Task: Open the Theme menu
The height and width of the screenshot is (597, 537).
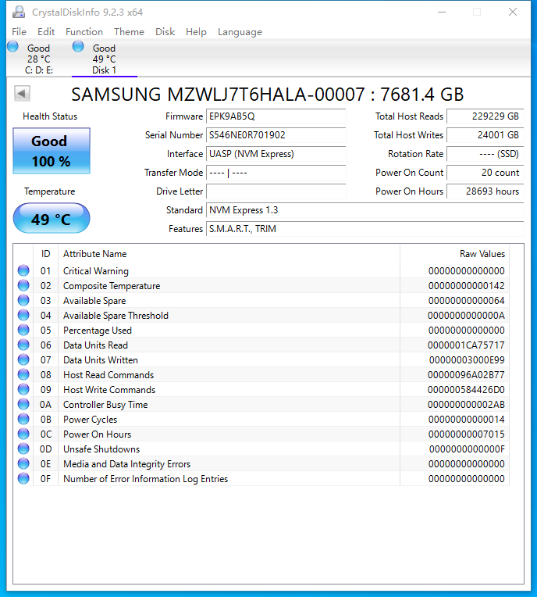Action: [x=129, y=31]
